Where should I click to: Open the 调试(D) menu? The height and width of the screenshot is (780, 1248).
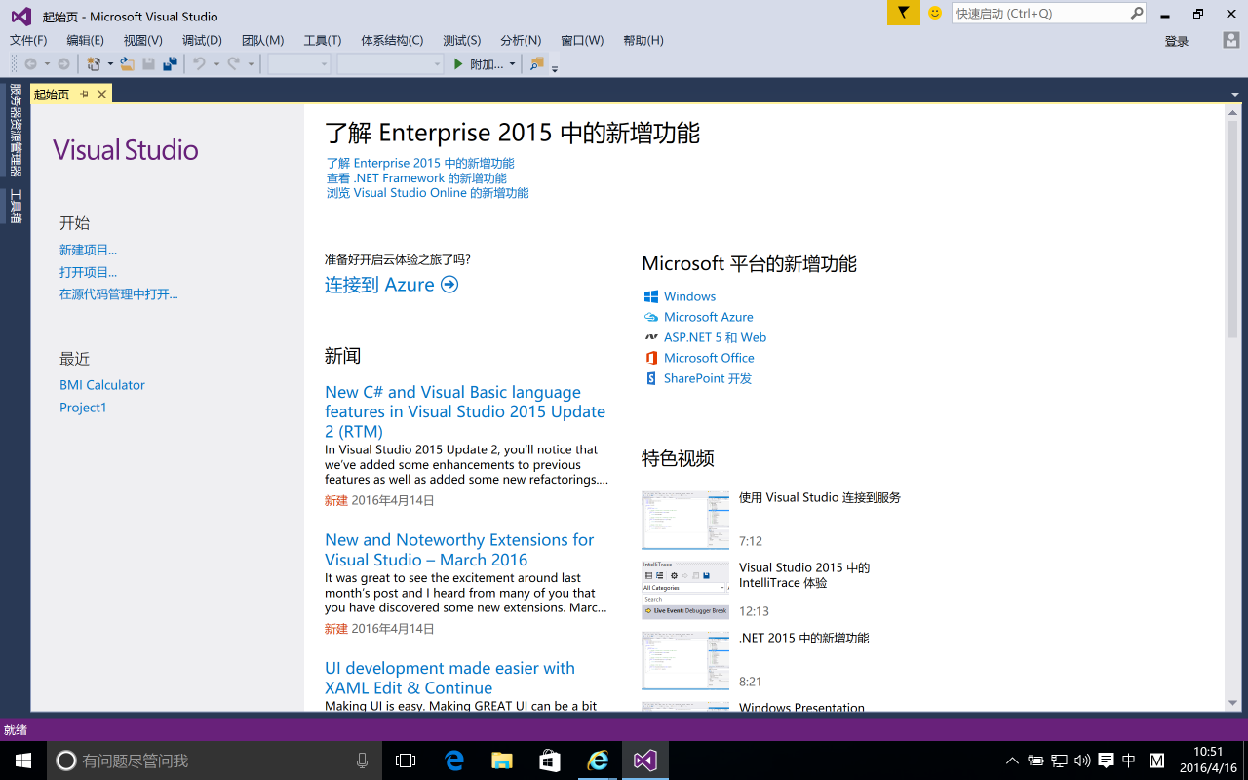coord(202,40)
